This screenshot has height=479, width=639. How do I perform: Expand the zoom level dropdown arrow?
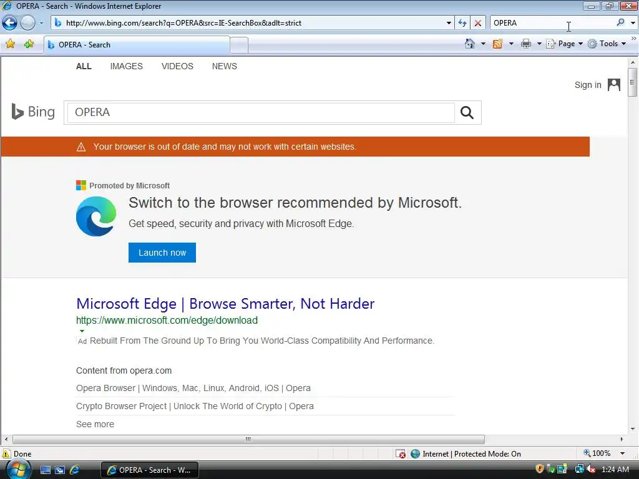point(622,453)
